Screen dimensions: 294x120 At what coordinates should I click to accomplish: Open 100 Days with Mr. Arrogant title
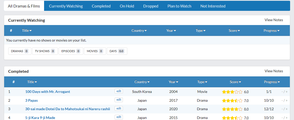(48, 92)
